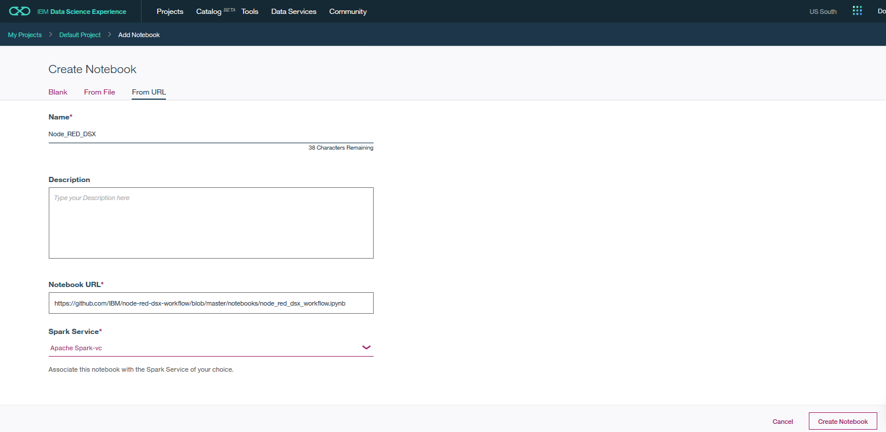This screenshot has width=886, height=432.
Task: Click the Notebook URL label
Action: tap(76, 285)
